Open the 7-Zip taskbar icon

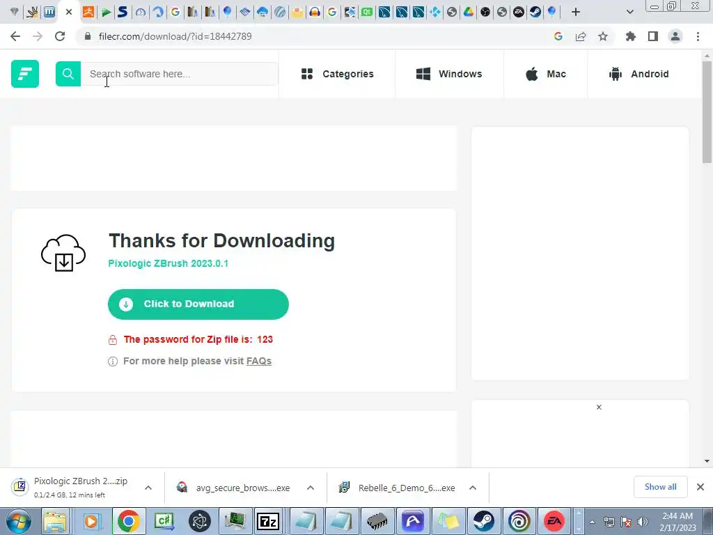[268, 521]
